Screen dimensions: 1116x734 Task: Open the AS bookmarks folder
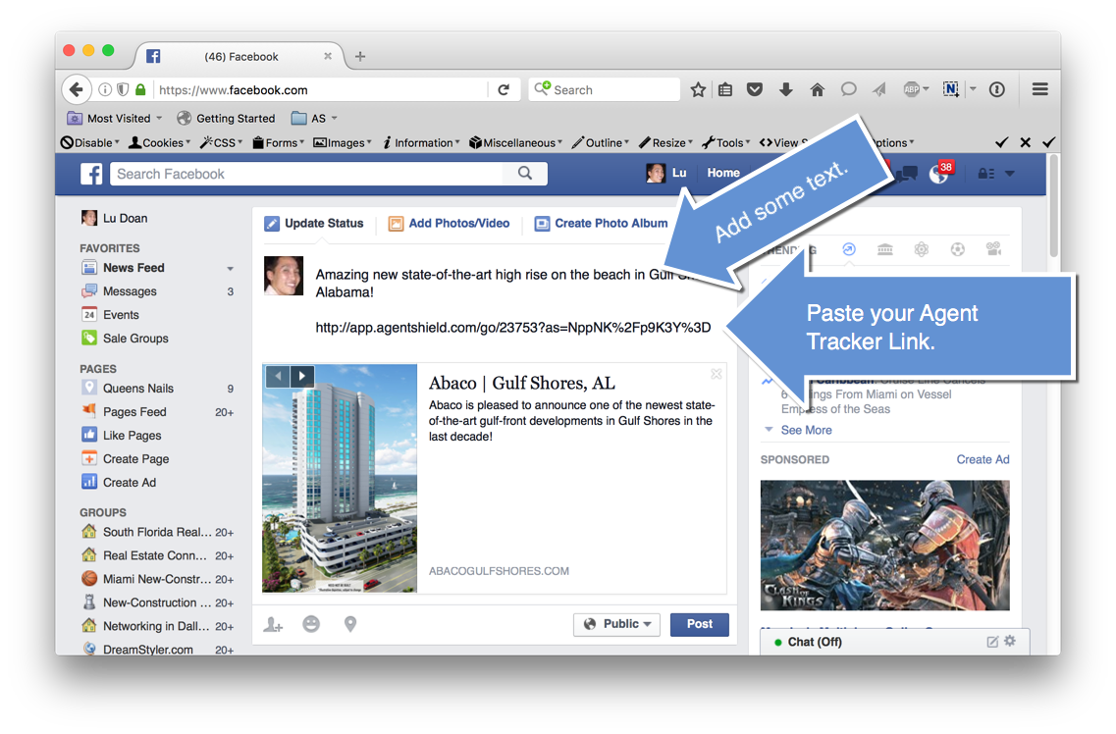(313, 118)
